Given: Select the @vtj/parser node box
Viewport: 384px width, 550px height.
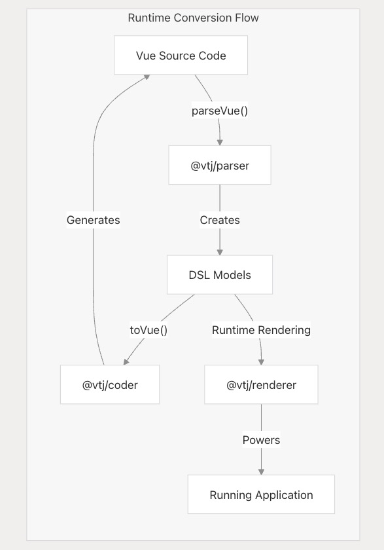Looking at the screenshot, I should pyautogui.click(x=220, y=165).
